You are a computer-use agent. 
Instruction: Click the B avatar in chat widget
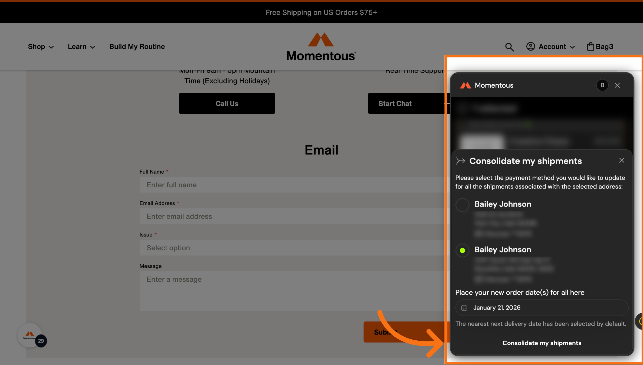602,85
